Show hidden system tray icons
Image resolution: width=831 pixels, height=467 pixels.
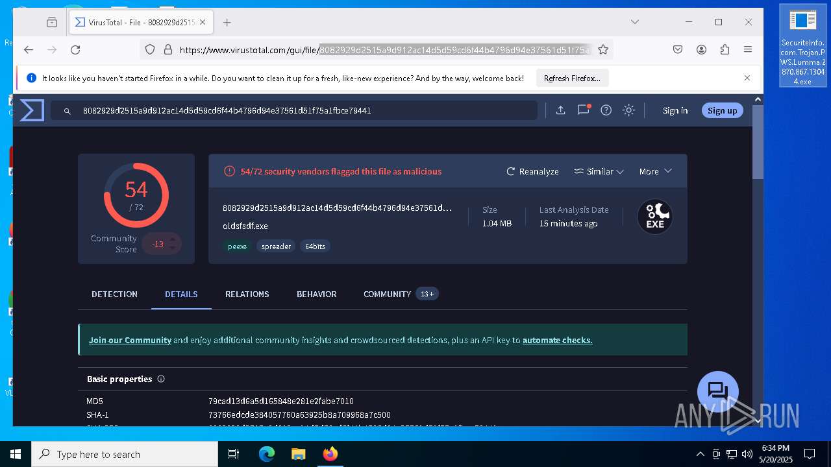700,454
